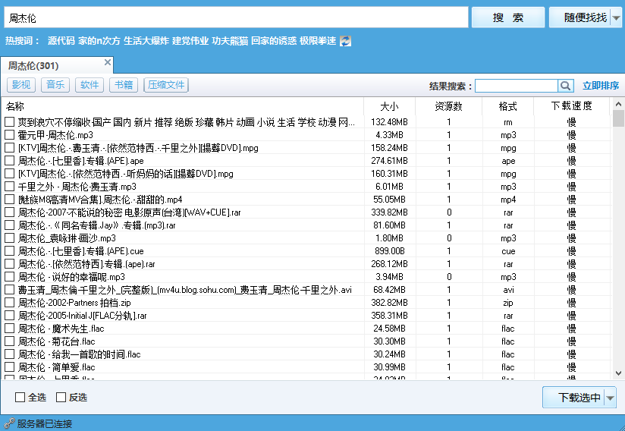This screenshot has height=431, width=625.
Task: Select checkbox of 周杰伦 - 说好的幸福呢.mp3
Action: click(10, 277)
